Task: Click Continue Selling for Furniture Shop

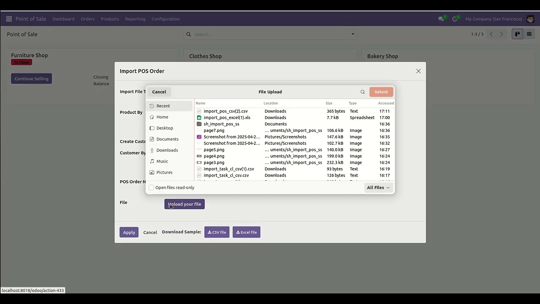Action: point(31,79)
